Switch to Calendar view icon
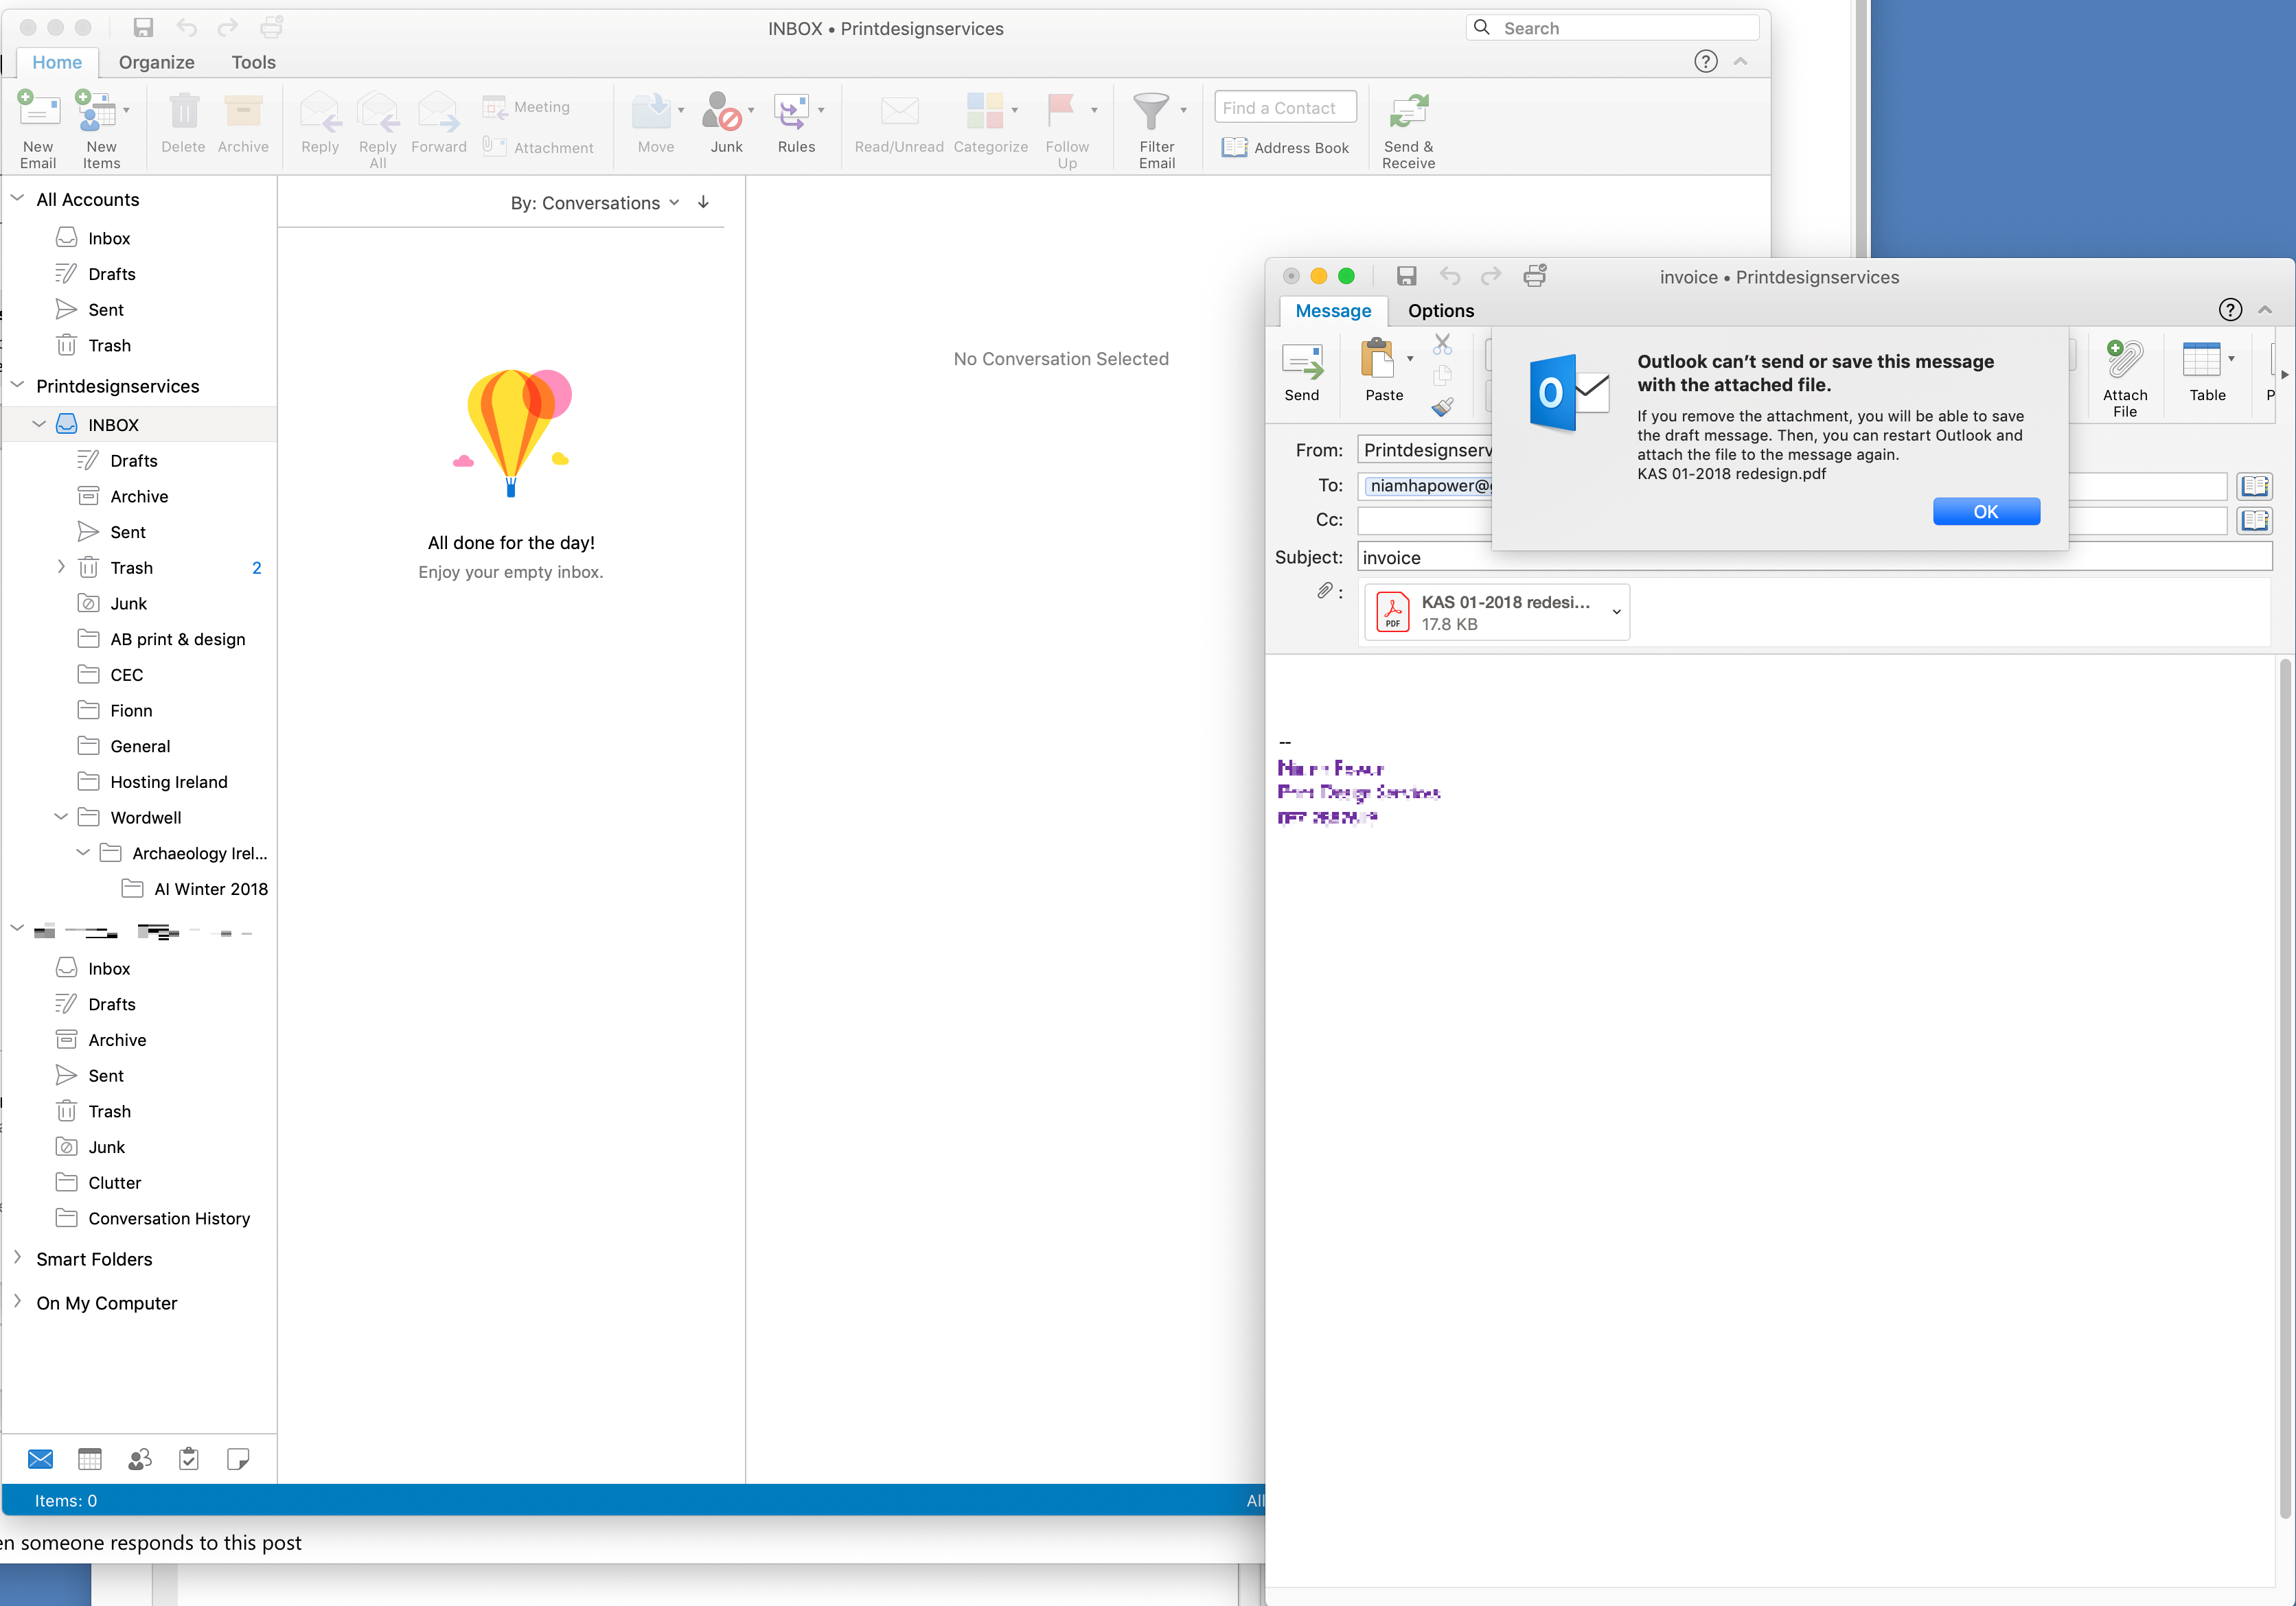Image resolution: width=2296 pixels, height=1606 pixels. click(90, 1458)
